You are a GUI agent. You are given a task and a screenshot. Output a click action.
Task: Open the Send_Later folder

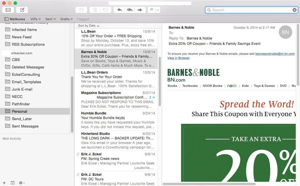point(35,119)
